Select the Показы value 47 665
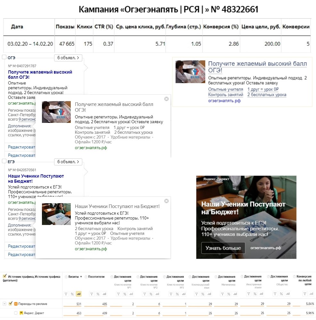316x320 pixels. (x=67, y=44)
